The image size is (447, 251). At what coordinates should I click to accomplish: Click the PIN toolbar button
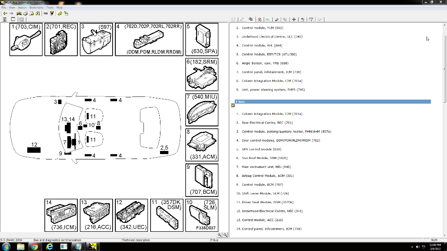[x=45, y=13]
